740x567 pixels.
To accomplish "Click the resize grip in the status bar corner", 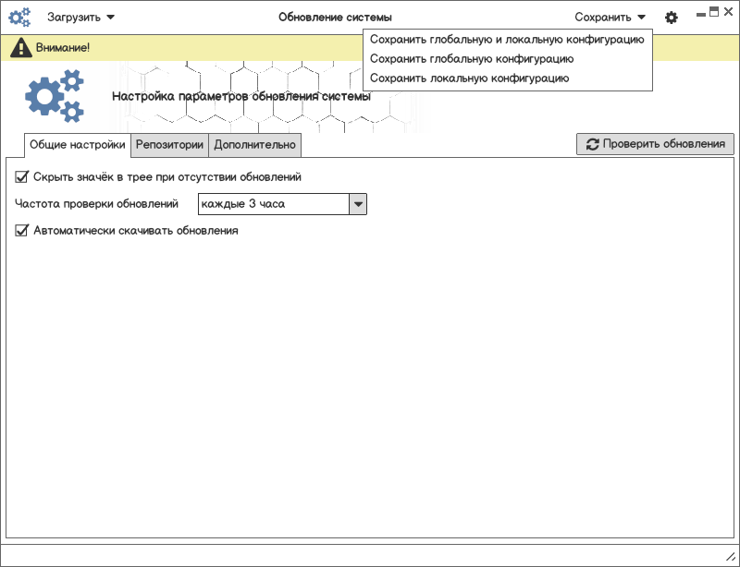I will point(730,557).
